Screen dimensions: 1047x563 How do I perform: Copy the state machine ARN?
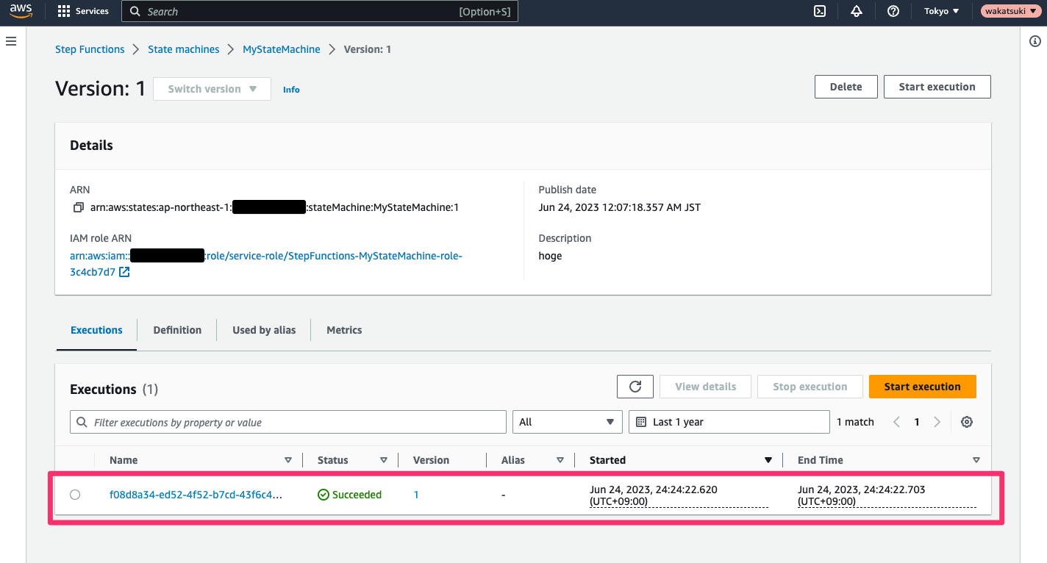point(78,208)
